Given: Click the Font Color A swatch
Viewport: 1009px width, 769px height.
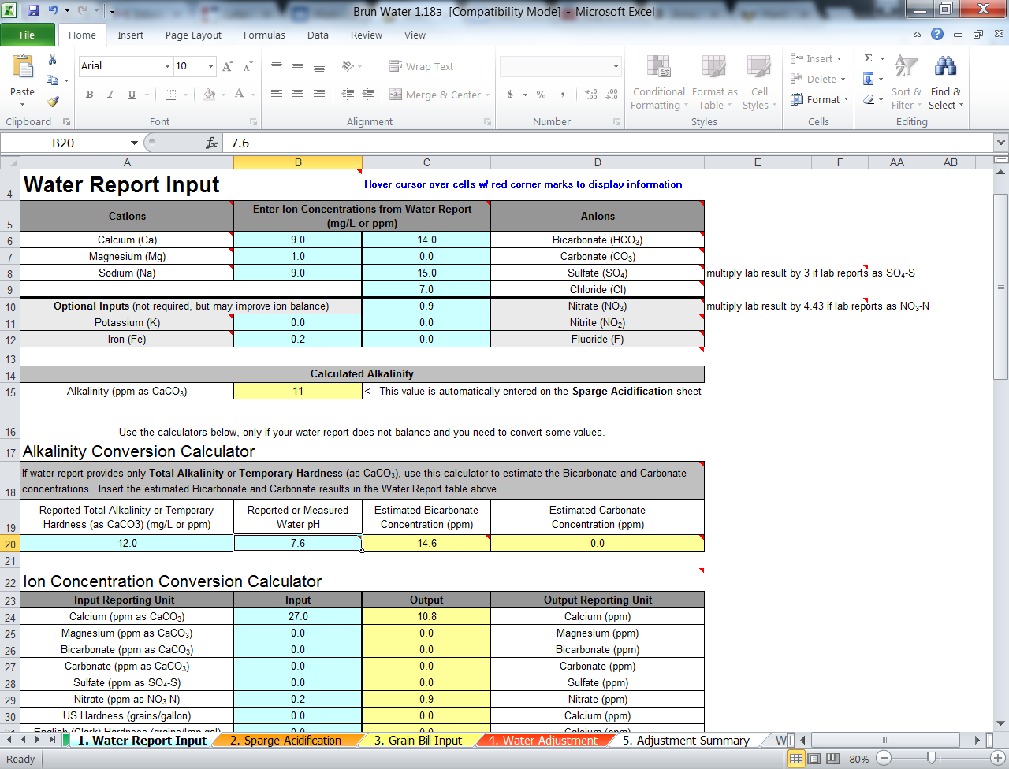Looking at the screenshot, I should [x=240, y=95].
